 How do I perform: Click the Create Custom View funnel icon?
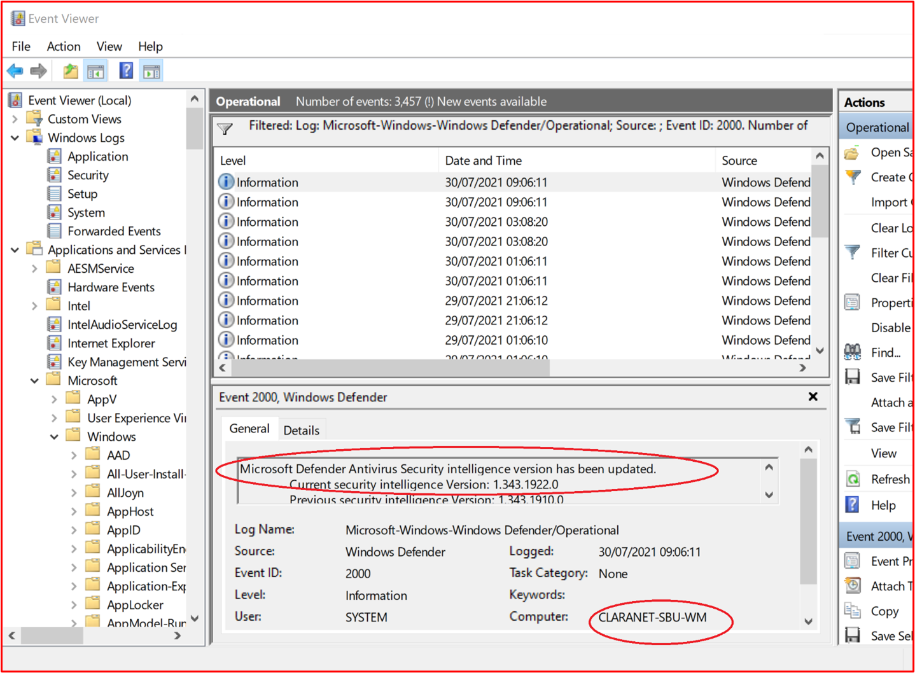click(853, 177)
